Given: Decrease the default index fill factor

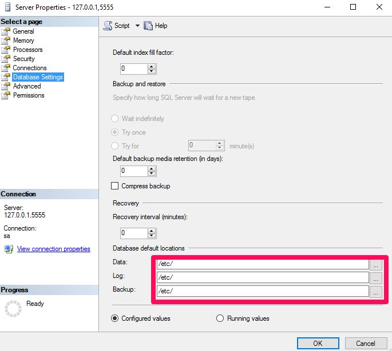Looking at the screenshot, I should point(152,71).
